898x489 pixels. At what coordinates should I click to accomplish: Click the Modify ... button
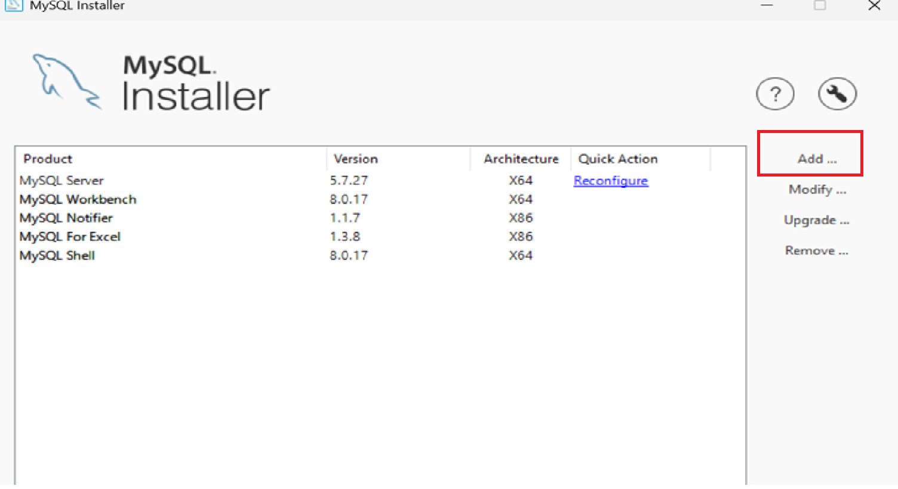pos(817,190)
